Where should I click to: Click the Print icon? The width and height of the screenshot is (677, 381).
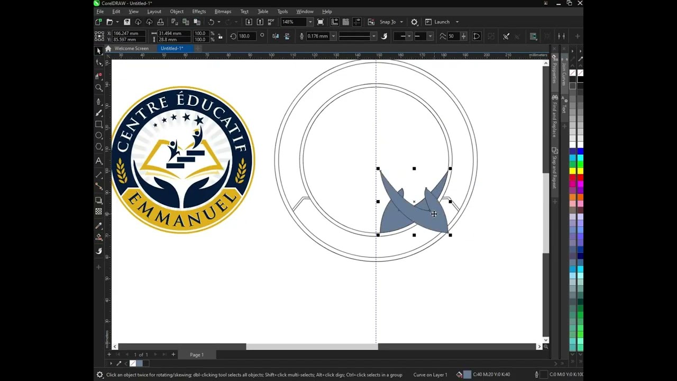(160, 22)
